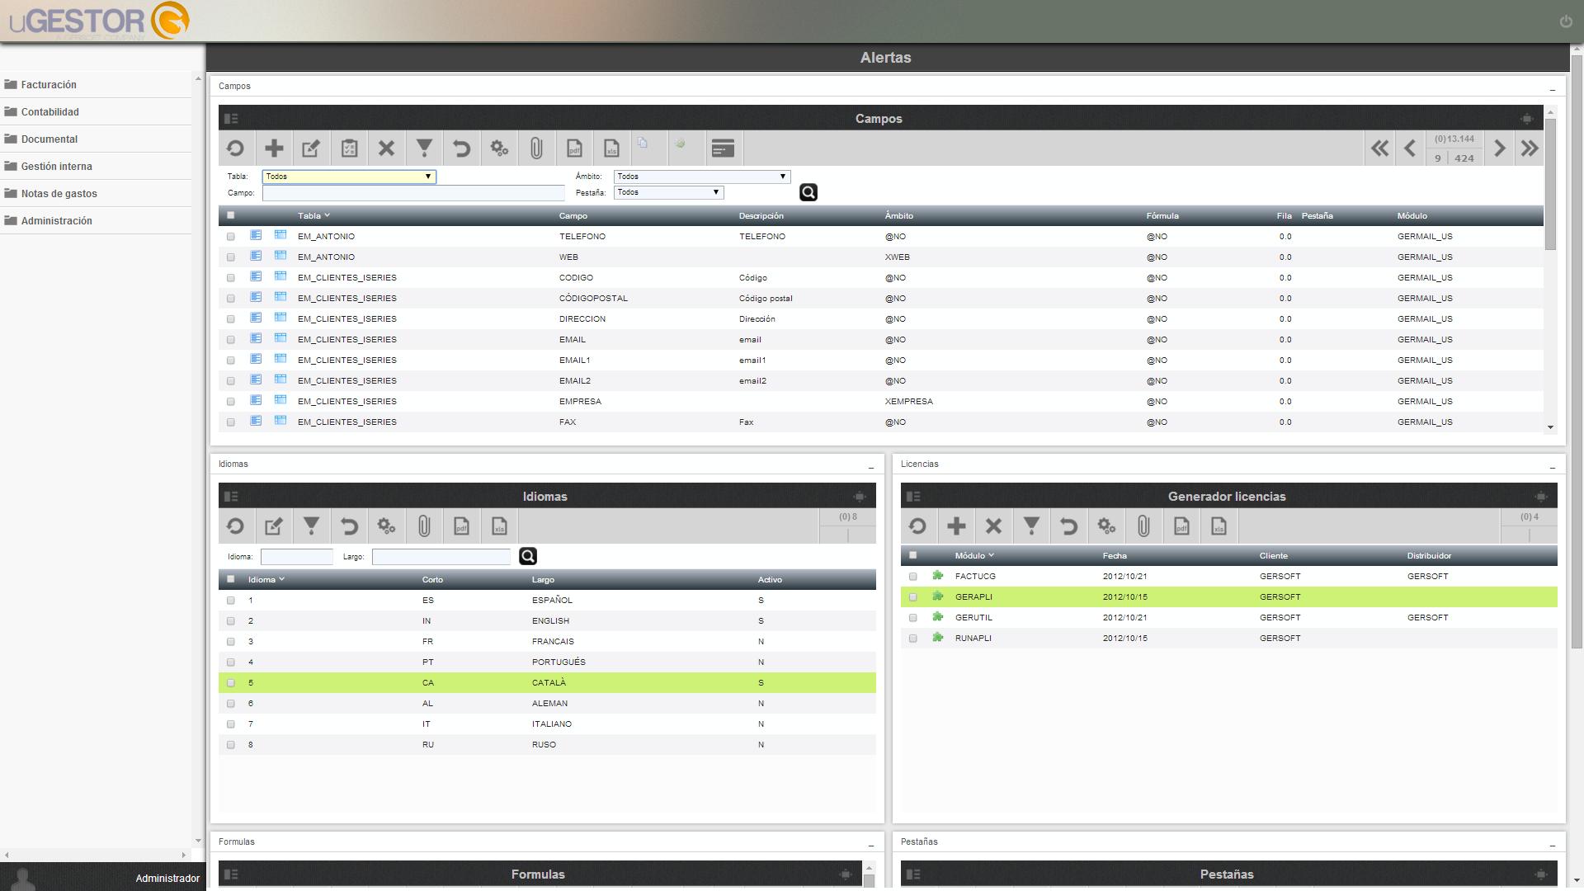Click the attachment paperclip in Campos toolbar
Viewport: 1584px width, 891px height.
(536, 148)
